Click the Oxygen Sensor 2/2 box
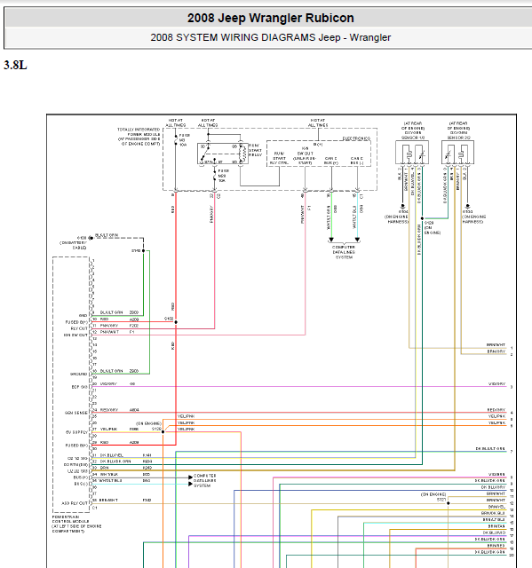Screen dimensions: 532x568 (457, 153)
